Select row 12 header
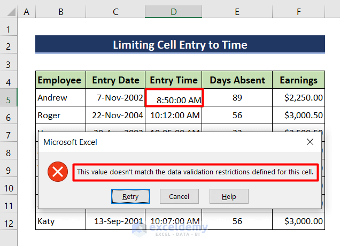This screenshot has height=246, width=340. coord(9,221)
